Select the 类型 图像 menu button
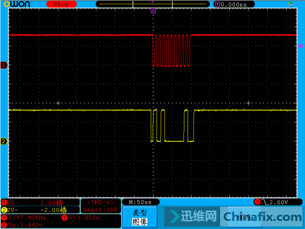 click(x=140, y=217)
